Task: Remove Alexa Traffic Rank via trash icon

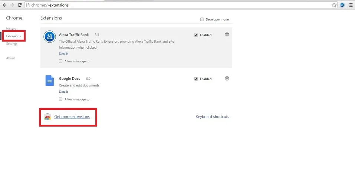Action: coord(227,35)
